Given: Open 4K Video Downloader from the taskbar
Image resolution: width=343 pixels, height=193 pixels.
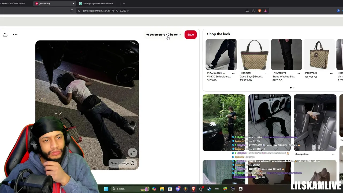Looking at the screenshot, I should click(x=233, y=189).
